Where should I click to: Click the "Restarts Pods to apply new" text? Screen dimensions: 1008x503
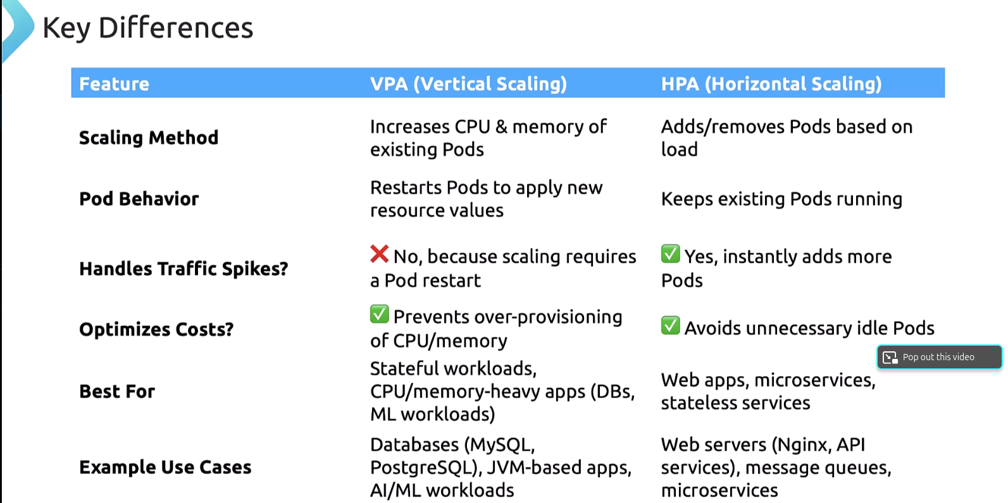(486, 188)
